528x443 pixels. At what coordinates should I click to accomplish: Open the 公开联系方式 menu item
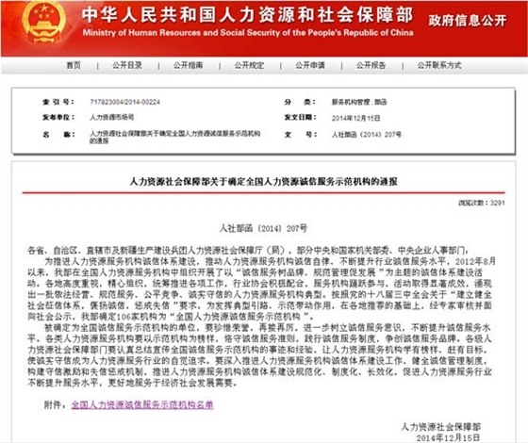click(439, 65)
